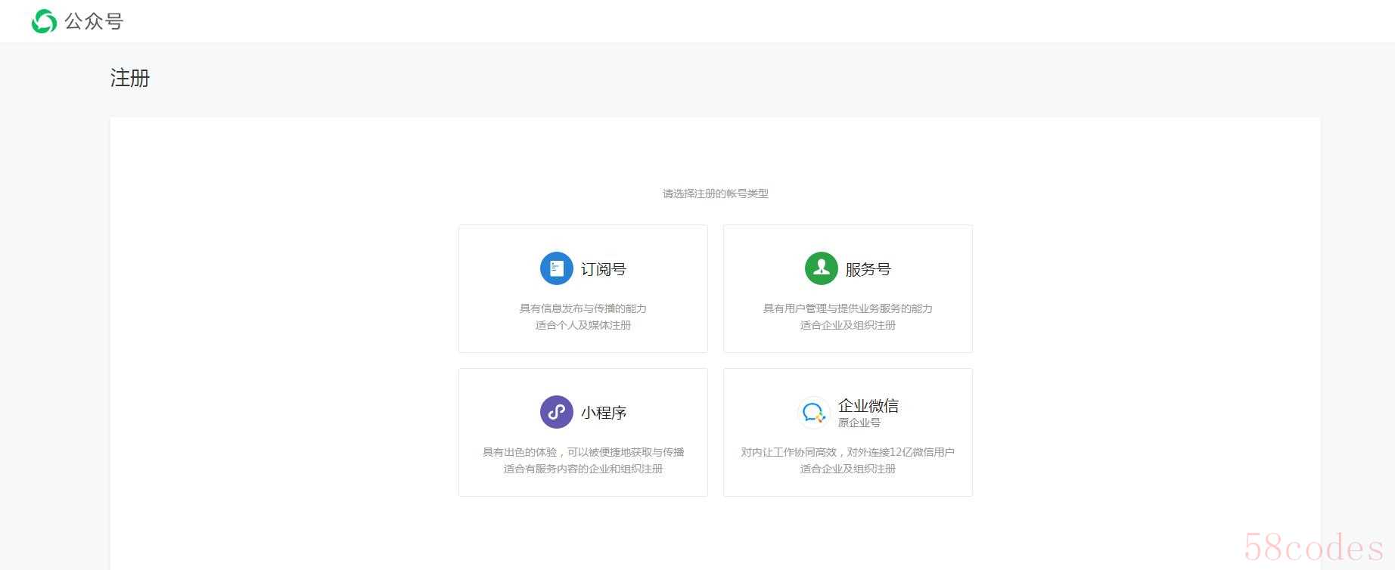Click text 适合有服务内容的企业和组织注册

coord(583,469)
